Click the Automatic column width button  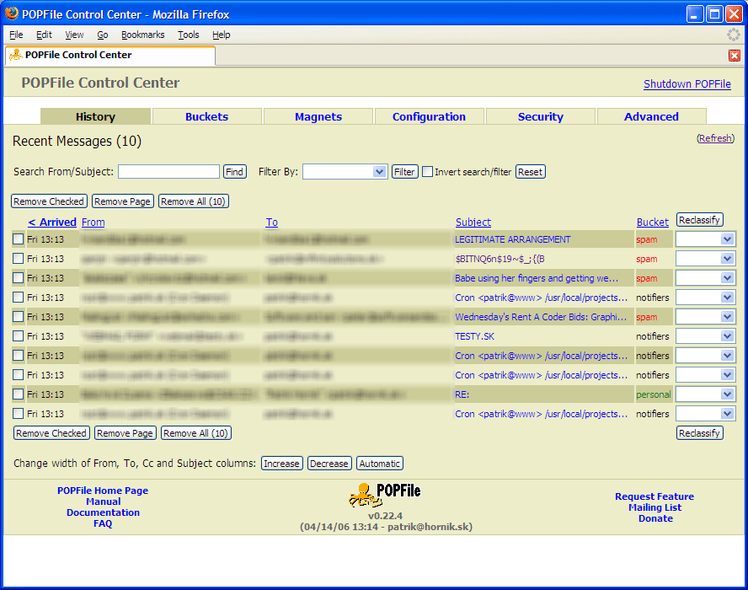pyautogui.click(x=380, y=464)
